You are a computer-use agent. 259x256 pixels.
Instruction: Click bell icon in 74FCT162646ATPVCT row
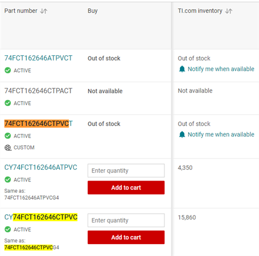coord(182,69)
